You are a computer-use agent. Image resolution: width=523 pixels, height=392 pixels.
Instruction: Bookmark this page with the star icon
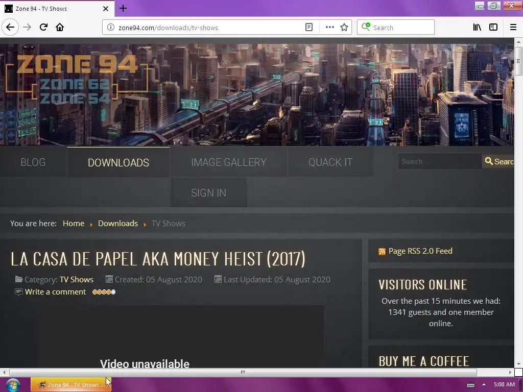tap(344, 28)
